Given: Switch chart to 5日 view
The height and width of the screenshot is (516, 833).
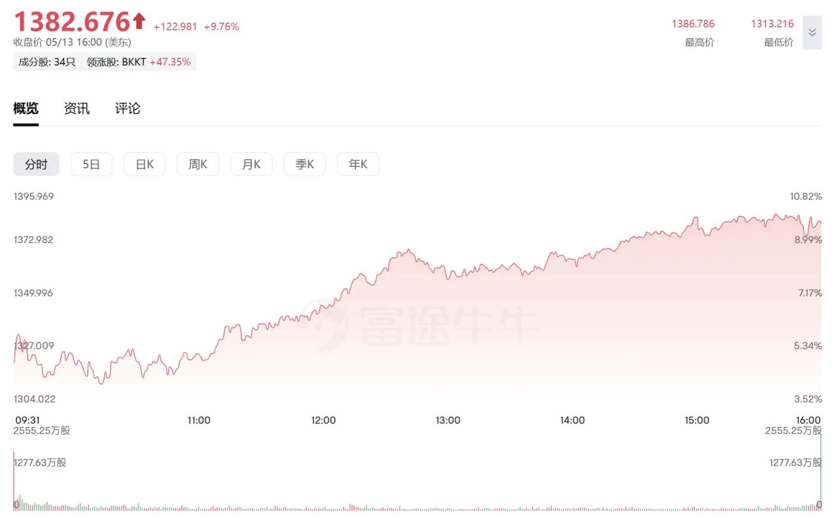Looking at the screenshot, I should coord(91,164).
